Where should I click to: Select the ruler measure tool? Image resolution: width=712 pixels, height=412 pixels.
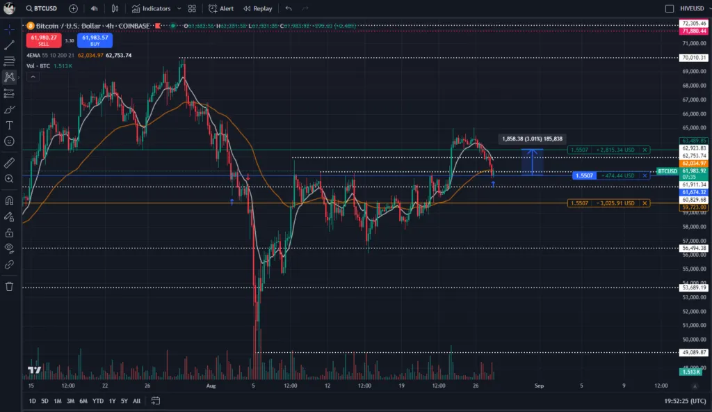click(x=9, y=162)
